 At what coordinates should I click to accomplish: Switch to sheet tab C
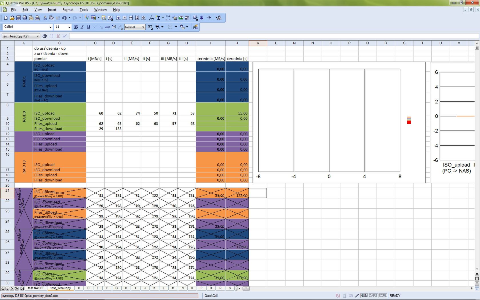coord(79,288)
